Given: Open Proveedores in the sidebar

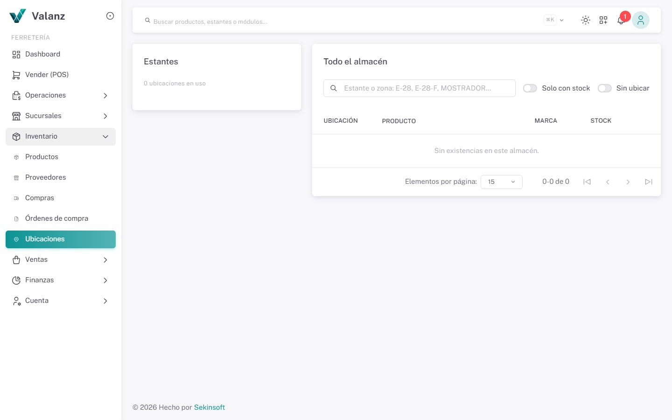Looking at the screenshot, I should pos(61,177).
